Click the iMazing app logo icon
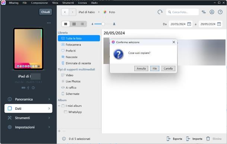227x144 pixels. point(3,3)
